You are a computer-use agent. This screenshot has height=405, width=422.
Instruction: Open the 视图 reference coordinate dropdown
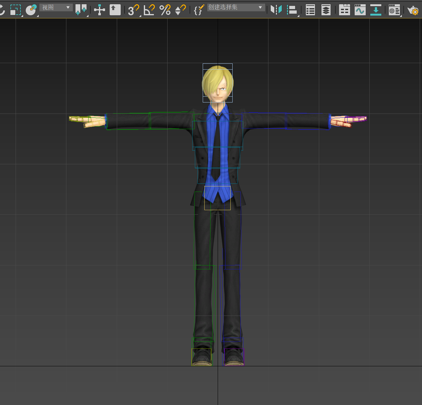point(56,7)
